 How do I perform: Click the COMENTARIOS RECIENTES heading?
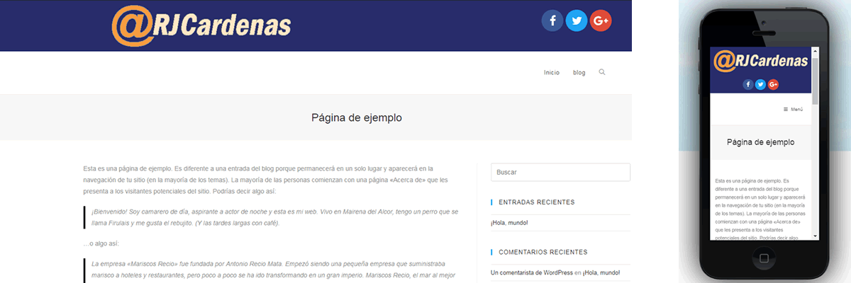tap(543, 252)
